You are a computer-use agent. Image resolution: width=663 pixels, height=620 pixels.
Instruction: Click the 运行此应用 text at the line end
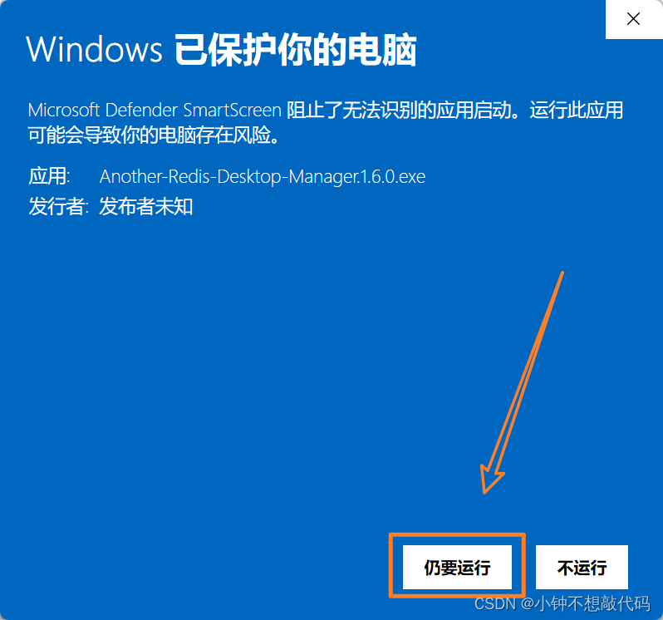[577, 110]
